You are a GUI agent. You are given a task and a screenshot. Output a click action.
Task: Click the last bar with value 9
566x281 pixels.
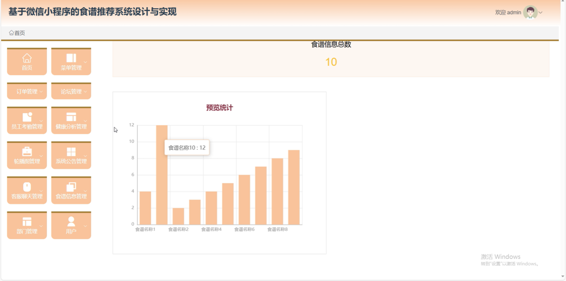[x=294, y=187]
